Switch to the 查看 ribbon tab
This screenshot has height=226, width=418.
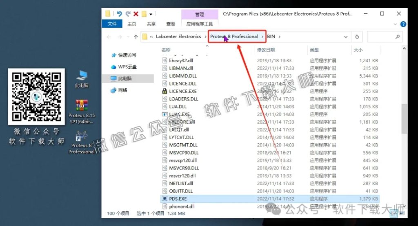point(171,24)
